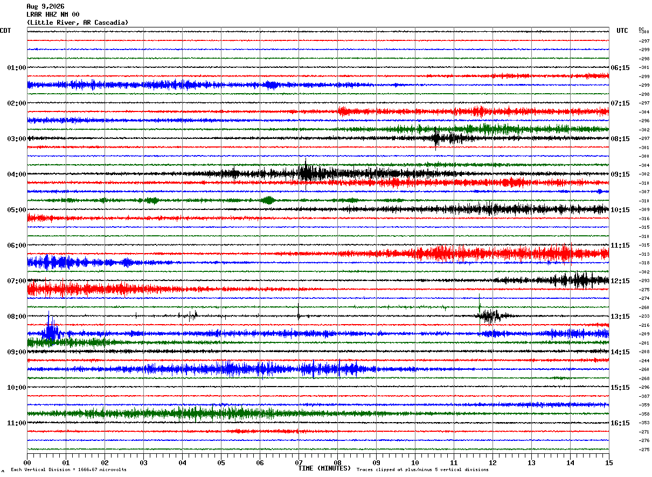
Task: Click the 14:15 UTC time label
Action: [x=620, y=352]
